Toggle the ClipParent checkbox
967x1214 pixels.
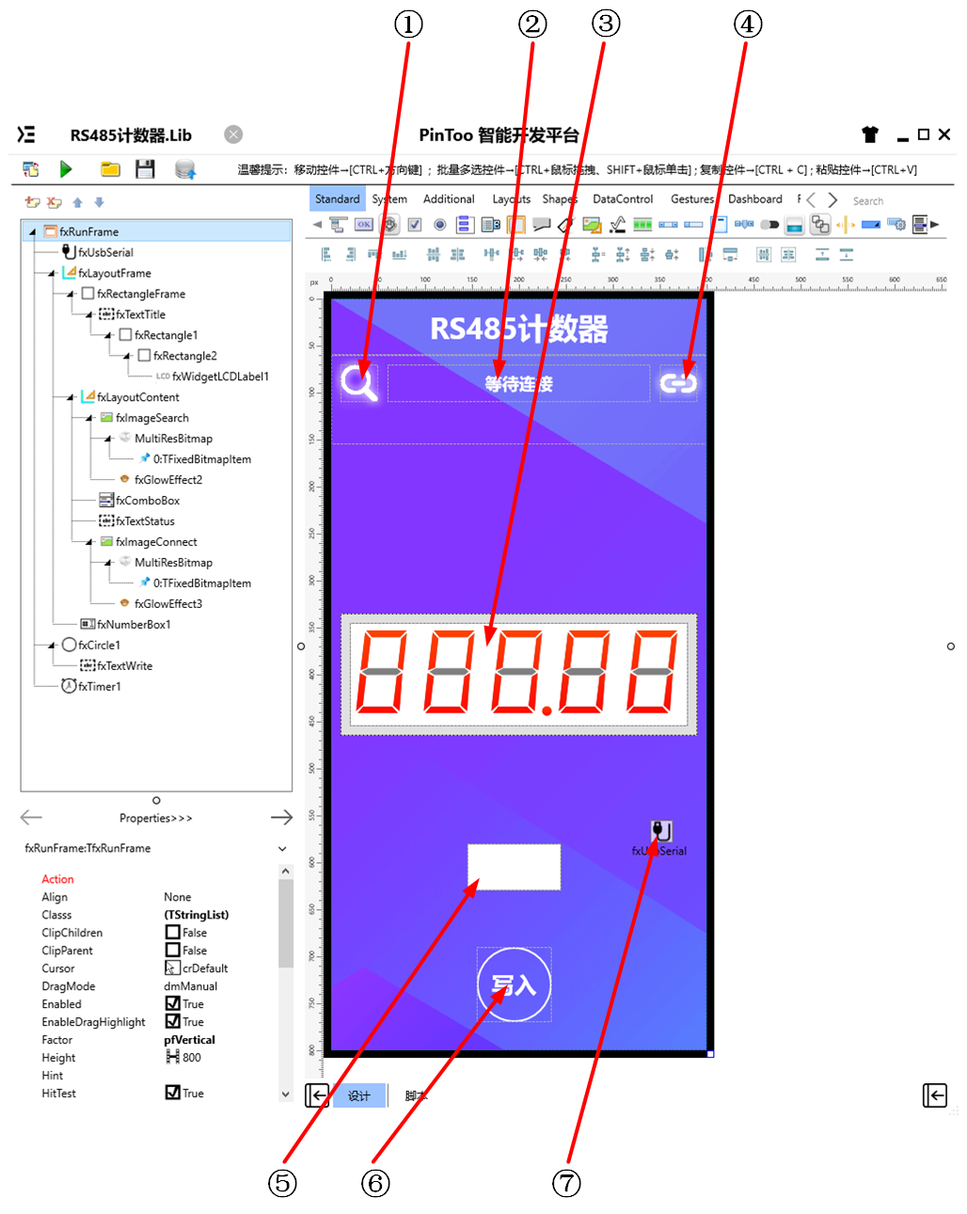(173, 950)
